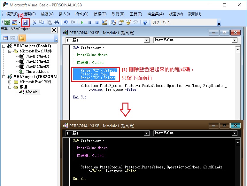Click the scroll-up arrow in lower dark code window
Screen dimensions: 247x186
[x=238, y=143]
